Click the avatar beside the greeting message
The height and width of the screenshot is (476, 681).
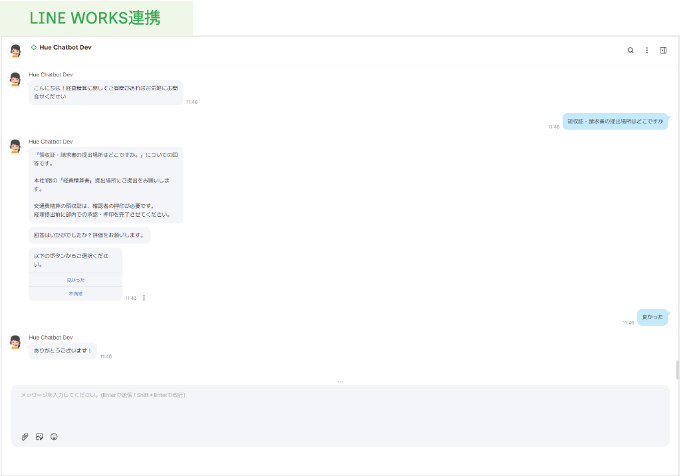click(15, 79)
